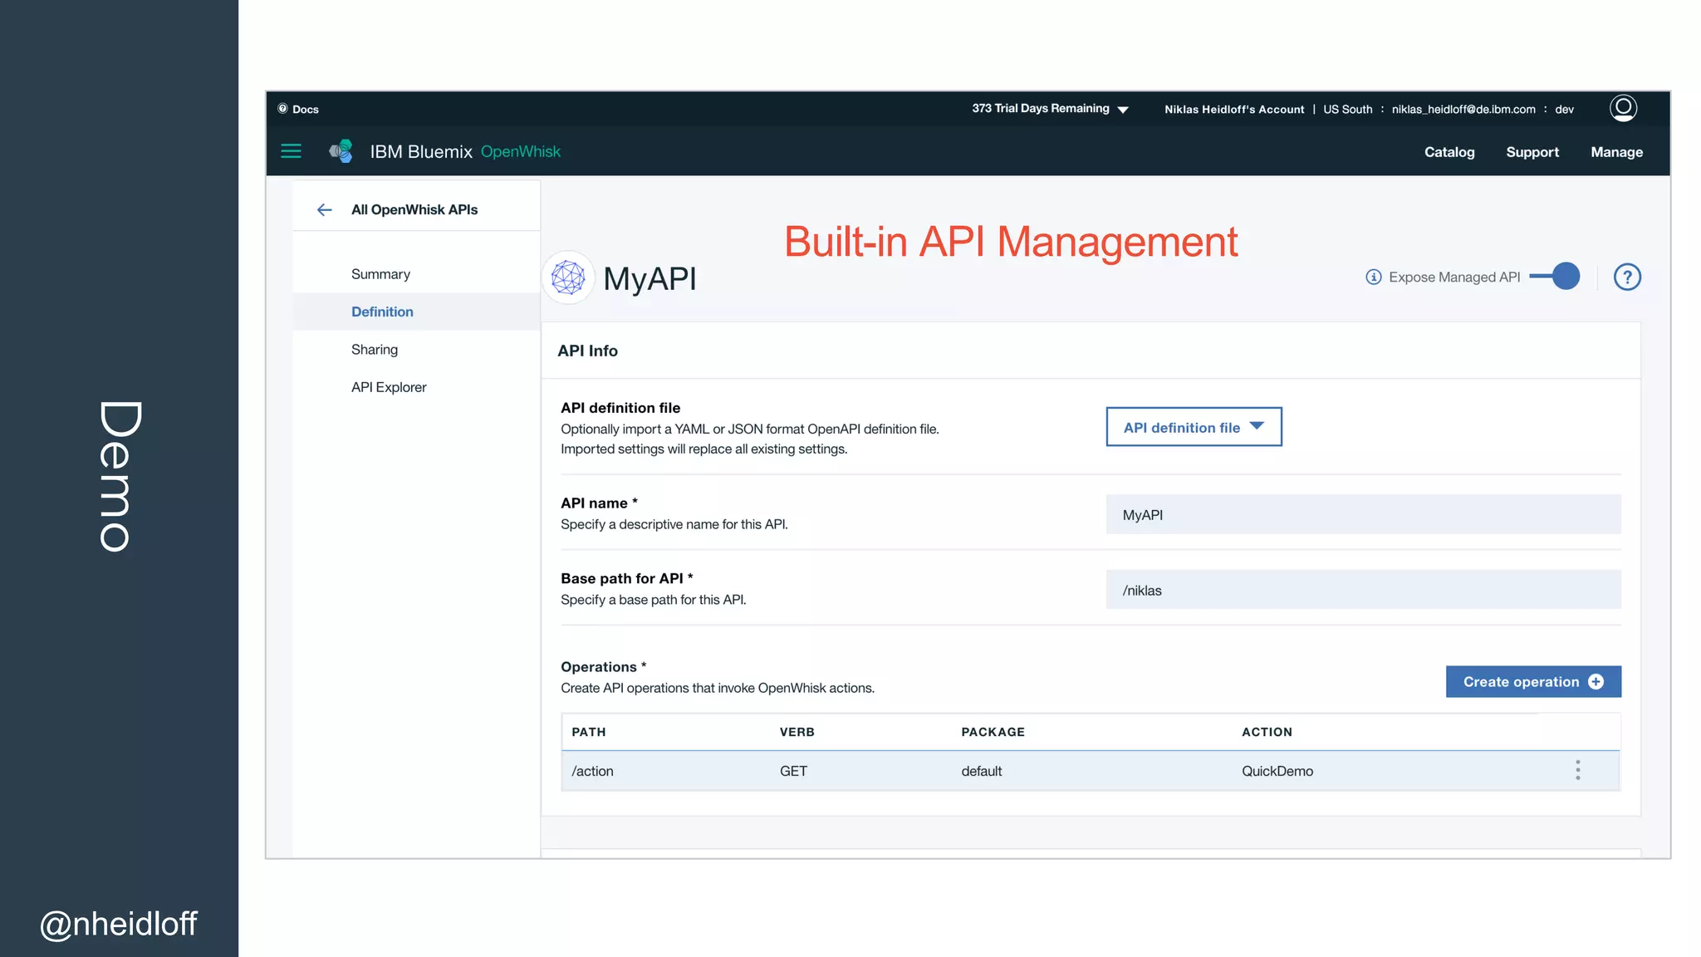This screenshot has height=957, width=1701.
Task: Click the info icon beside Expose Managed API
Action: point(1373,277)
